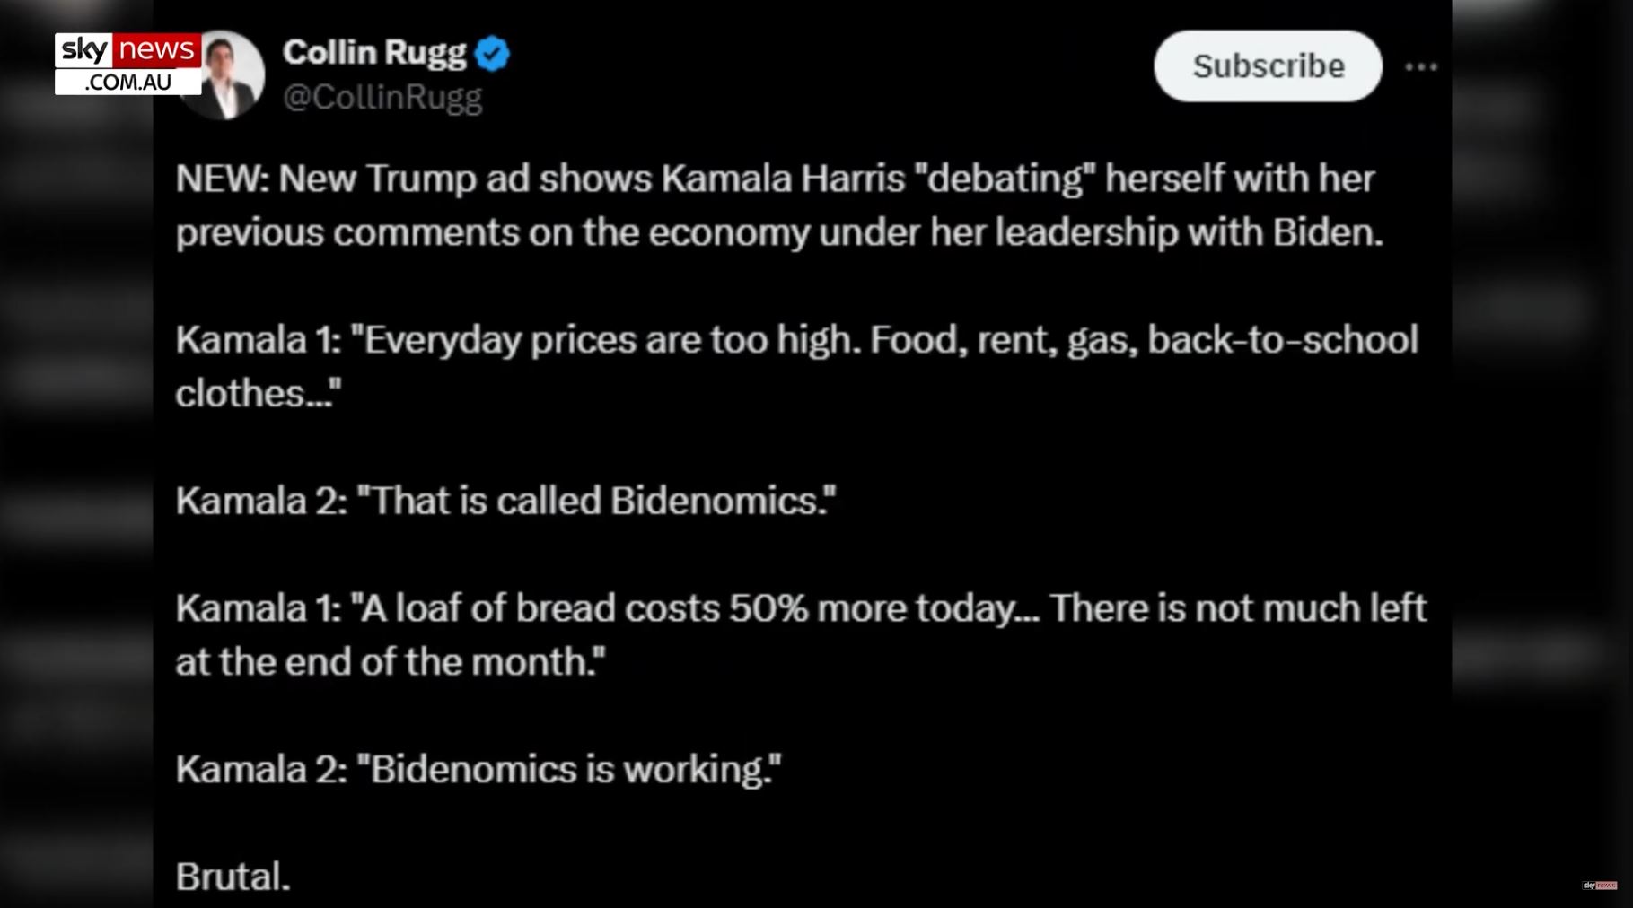Screen dimensions: 1633x908
Task: Click the small Sky News watermark bottom-right
Action: point(1600,886)
